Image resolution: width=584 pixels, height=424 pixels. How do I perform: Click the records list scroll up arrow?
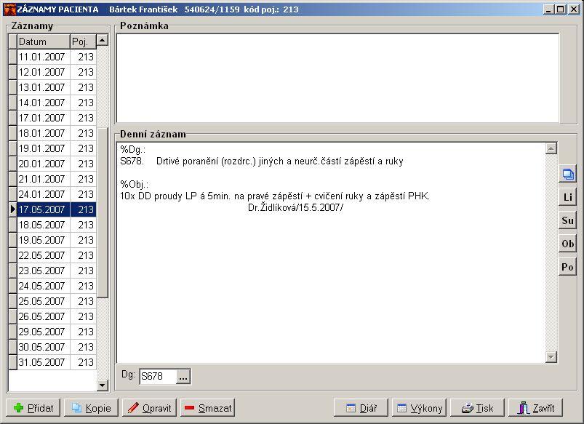point(103,40)
